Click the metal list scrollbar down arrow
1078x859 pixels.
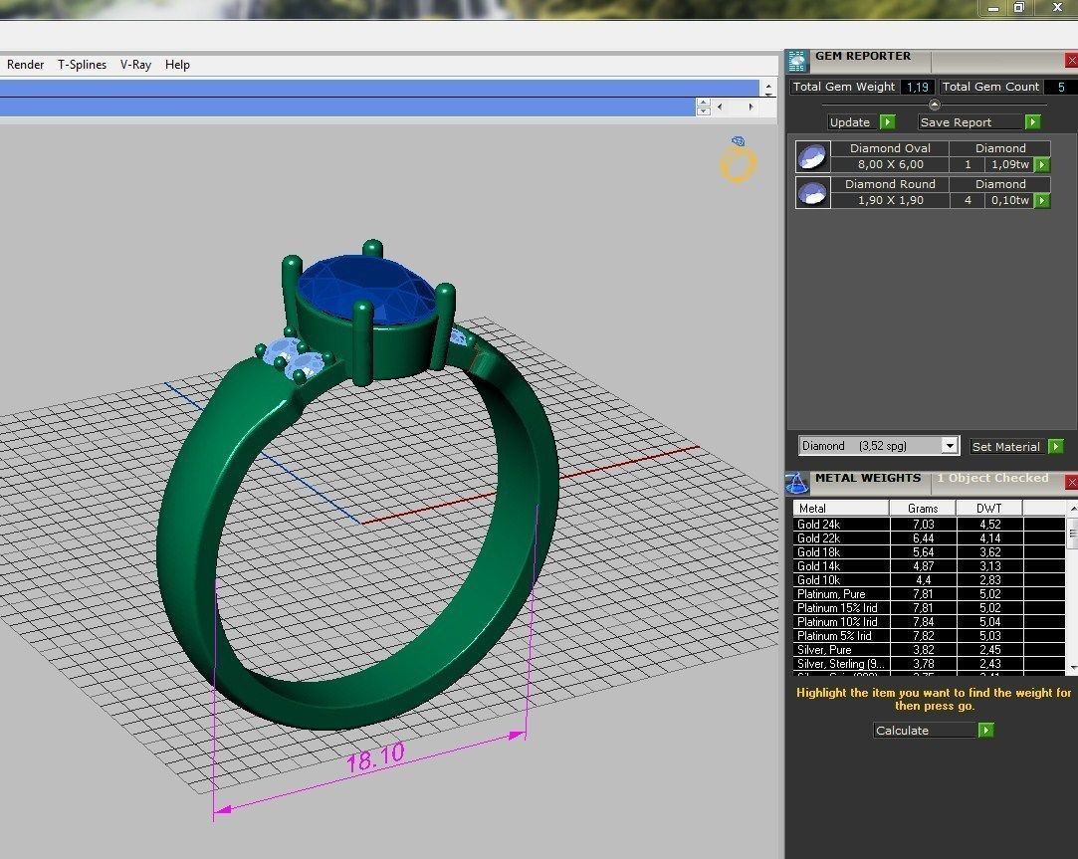pyautogui.click(x=1072, y=668)
